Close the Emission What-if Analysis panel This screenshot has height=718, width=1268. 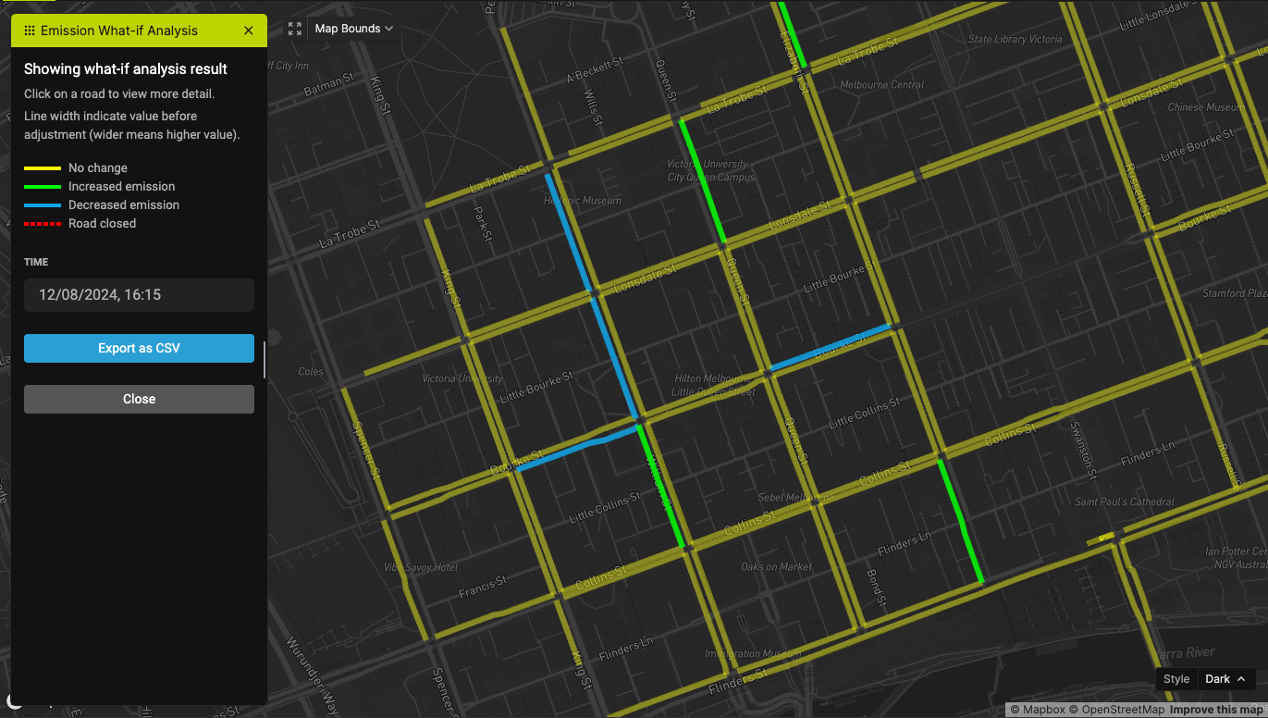pos(248,31)
